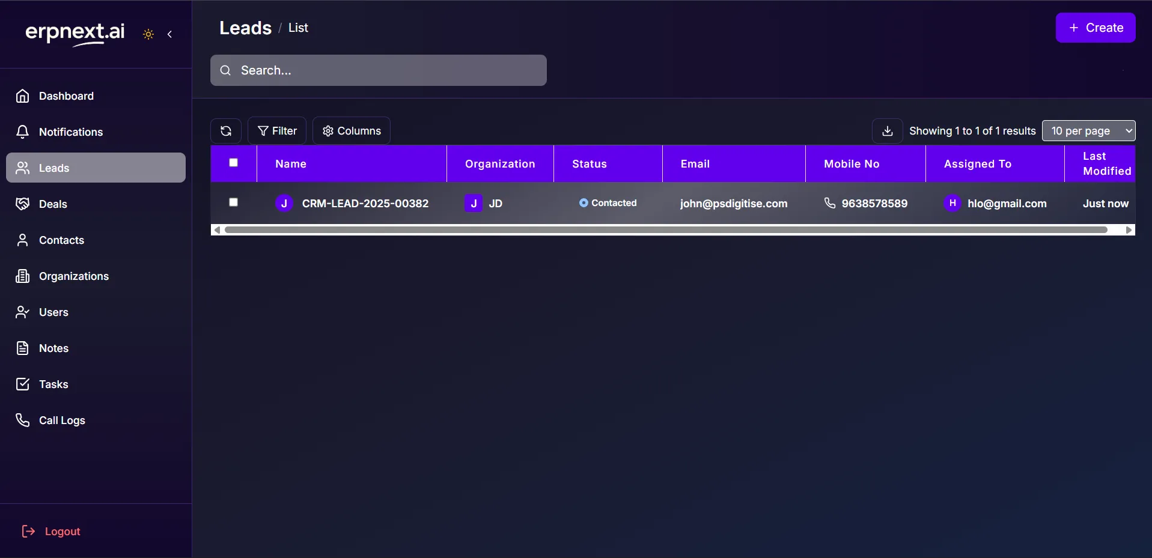
Task: Open the Deals section in sidebar
Action: 53,204
